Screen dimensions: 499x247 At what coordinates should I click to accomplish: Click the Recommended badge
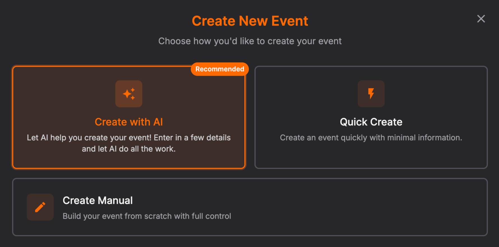click(219, 69)
